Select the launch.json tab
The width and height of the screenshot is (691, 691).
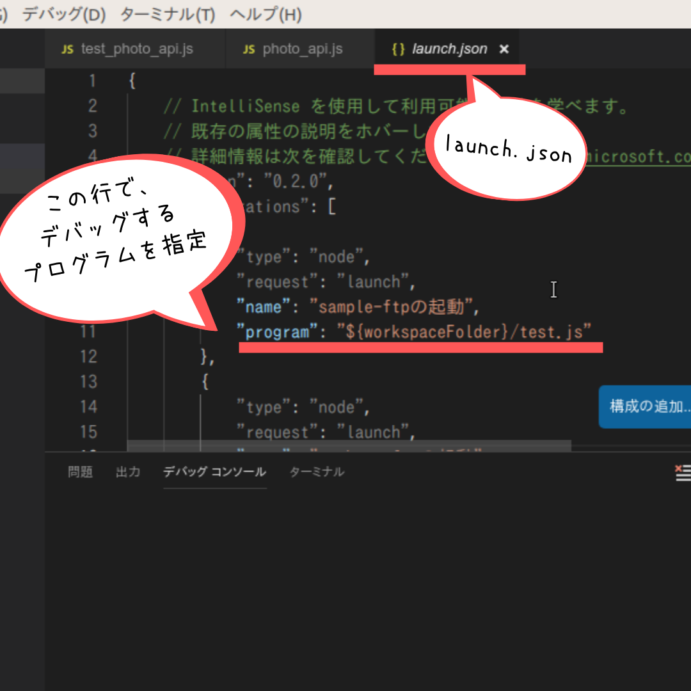(447, 49)
